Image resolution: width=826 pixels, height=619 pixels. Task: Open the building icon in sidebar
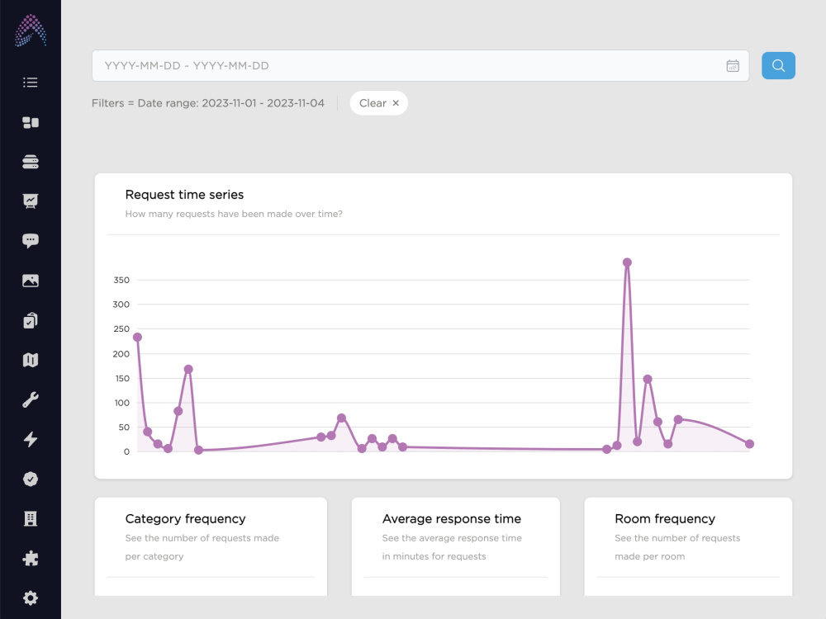click(x=31, y=519)
